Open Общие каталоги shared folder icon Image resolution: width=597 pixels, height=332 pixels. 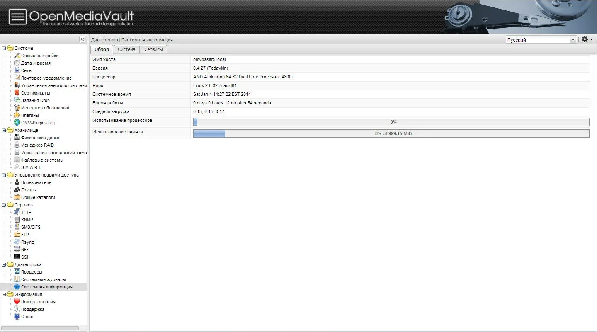(x=17, y=197)
